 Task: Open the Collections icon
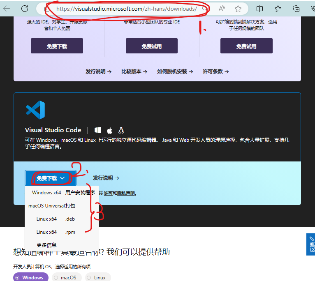[x=296, y=9]
